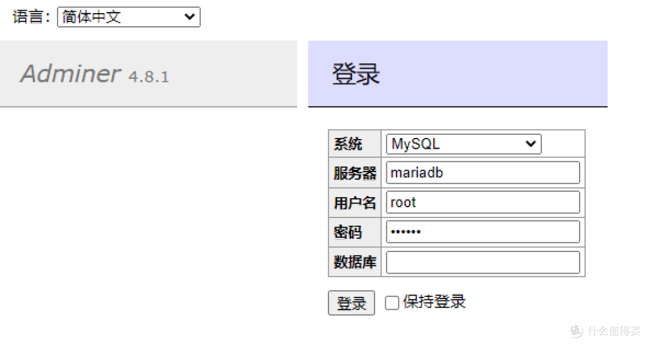
Task: Click the root username text
Action: tap(401, 202)
